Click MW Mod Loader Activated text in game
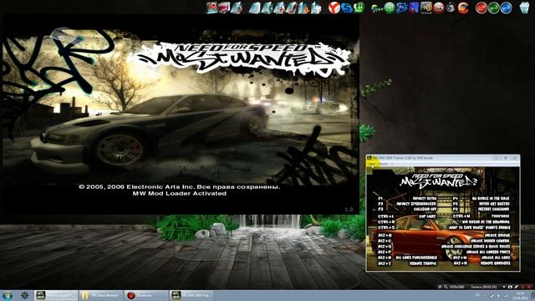The height and width of the screenshot is (301, 535). pyautogui.click(x=180, y=193)
